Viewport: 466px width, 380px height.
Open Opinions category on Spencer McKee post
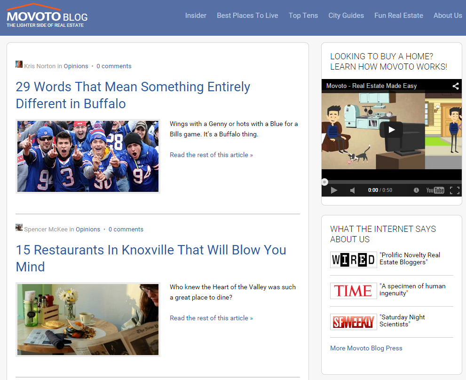coord(87,229)
